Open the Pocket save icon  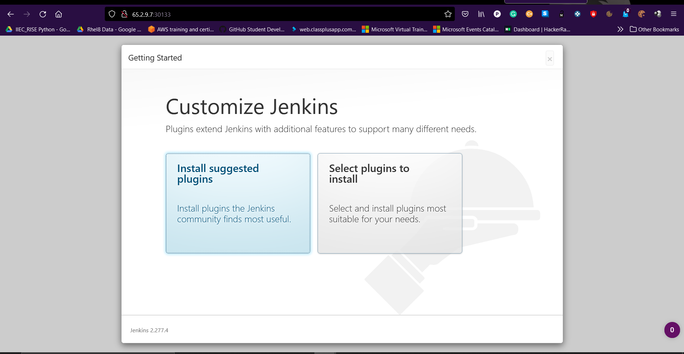tap(465, 14)
